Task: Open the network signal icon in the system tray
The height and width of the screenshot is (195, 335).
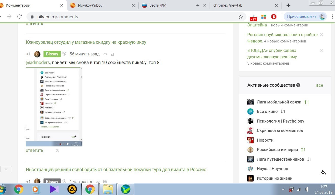Action: click(x=299, y=189)
